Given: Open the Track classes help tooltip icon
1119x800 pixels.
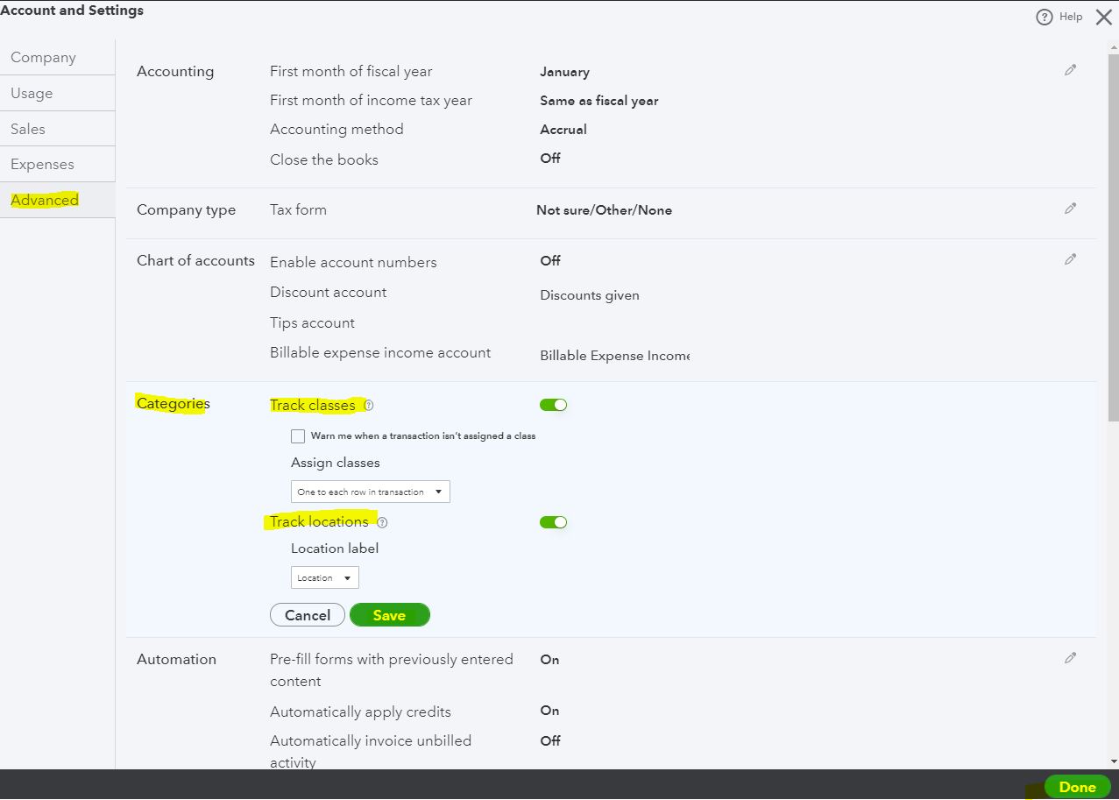Looking at the screenshot, I should pos(369,405).
